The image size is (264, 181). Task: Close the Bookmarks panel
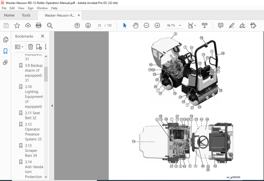point(43,36)
